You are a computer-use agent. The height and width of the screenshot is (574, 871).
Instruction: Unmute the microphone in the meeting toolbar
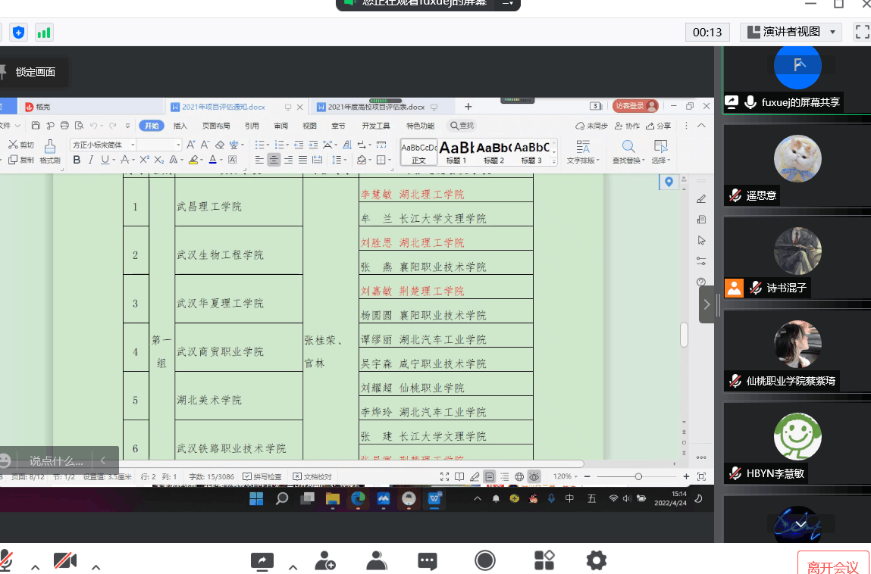pos(6,560)
